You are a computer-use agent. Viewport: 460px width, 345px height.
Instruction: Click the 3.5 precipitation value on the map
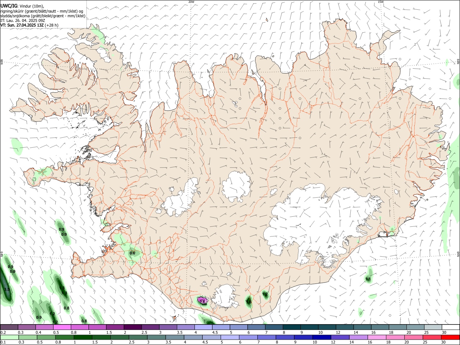[7, 289]
